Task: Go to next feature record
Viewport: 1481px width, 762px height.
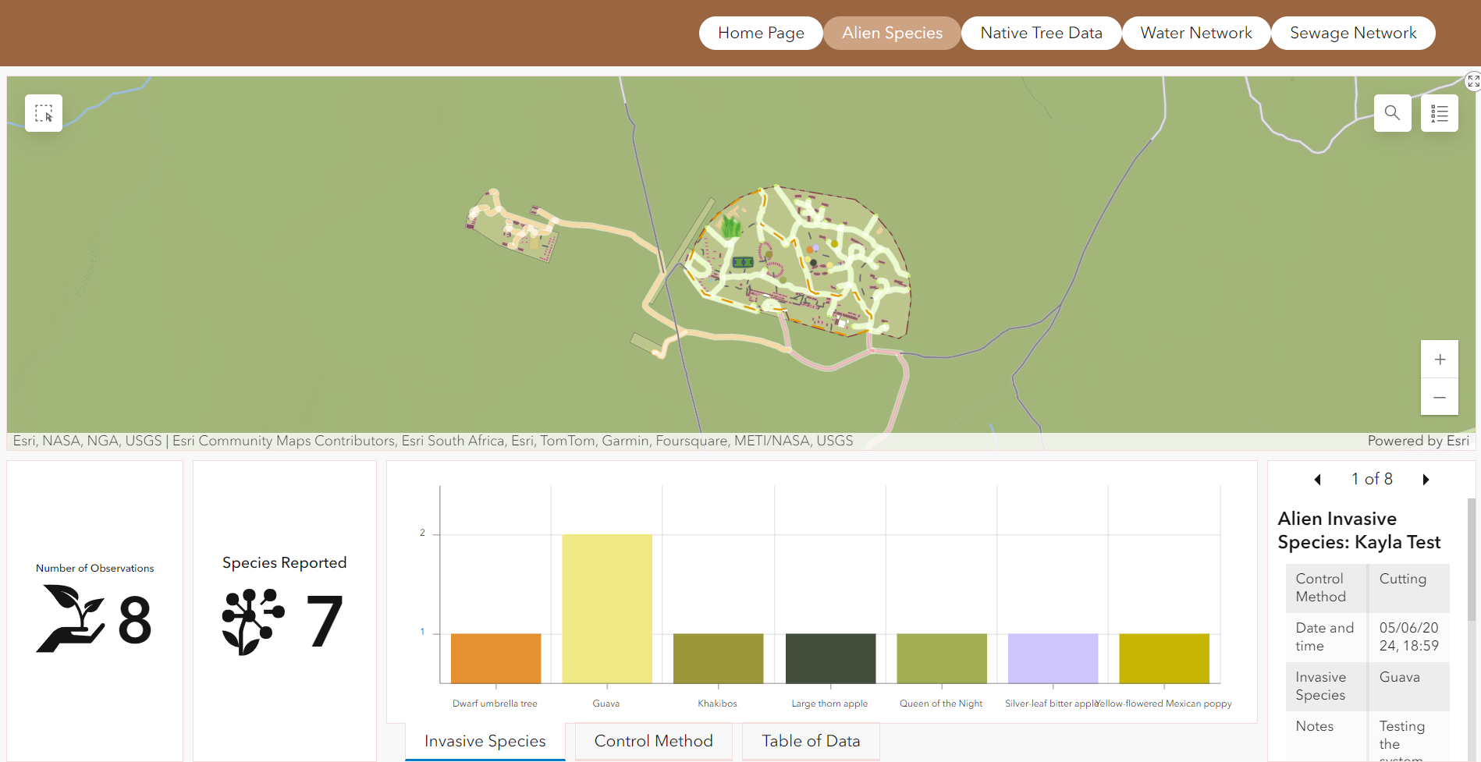Action: click(1426, 480)
